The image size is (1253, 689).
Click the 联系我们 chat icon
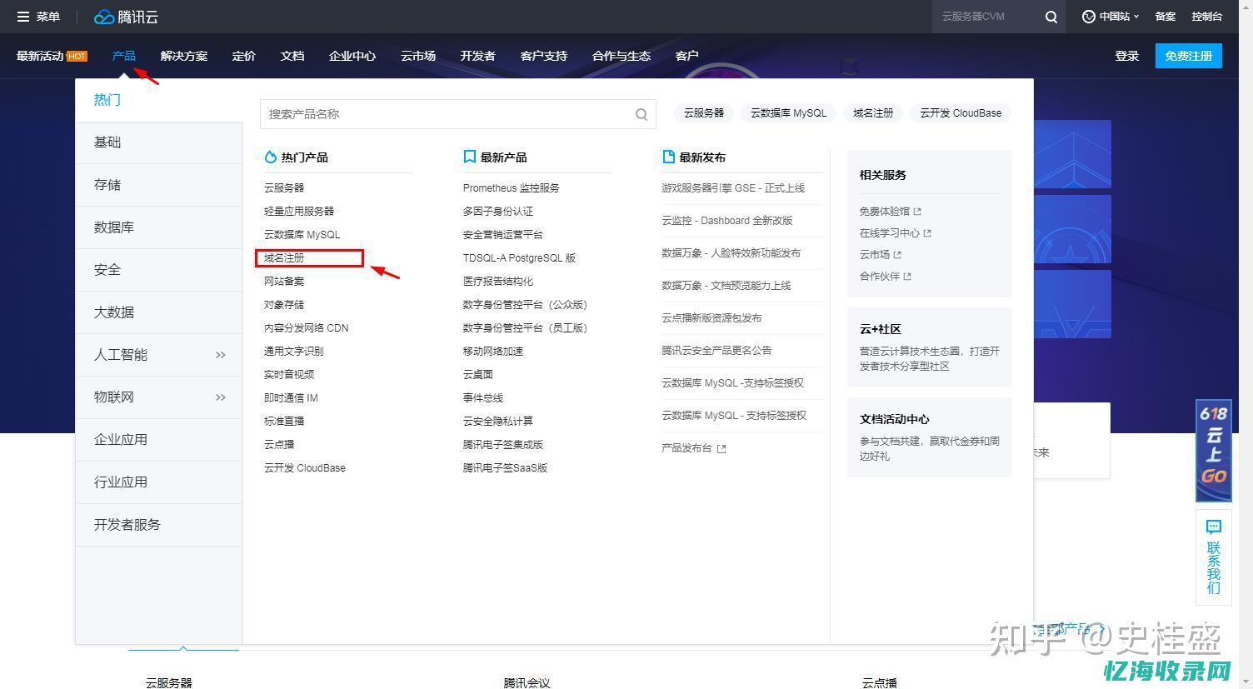point(1214,527)
